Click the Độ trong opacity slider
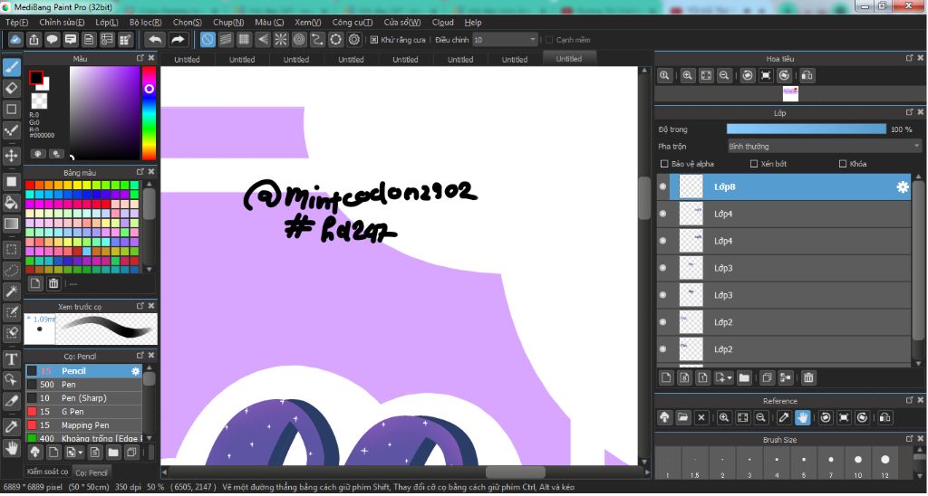The height and width of the screenshot is (496, 928). (x=806, y=129)
